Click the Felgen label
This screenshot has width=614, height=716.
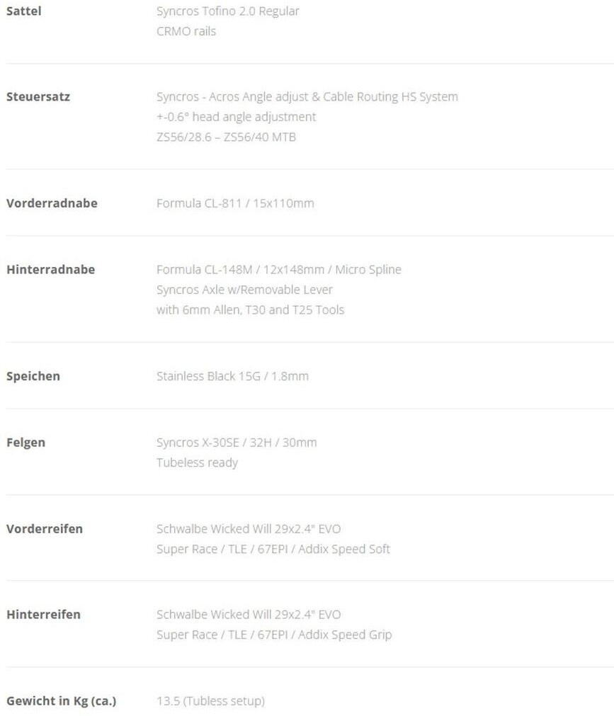[x=25, y=443]
